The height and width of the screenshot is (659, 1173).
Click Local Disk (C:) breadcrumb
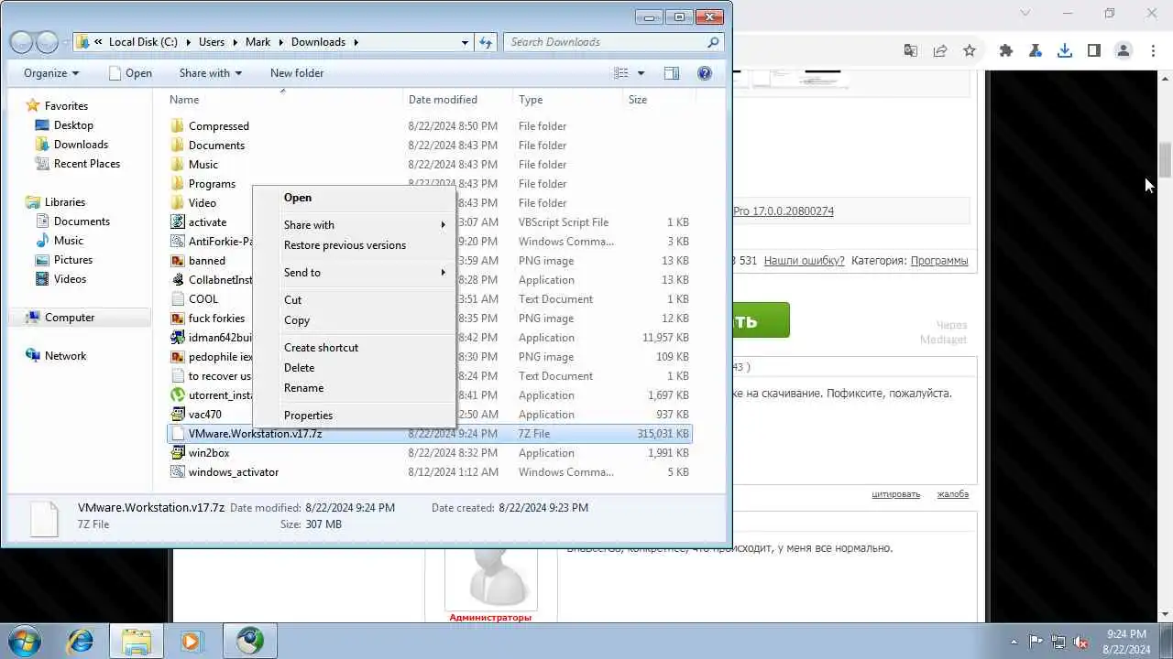click(x=143, y=42)
